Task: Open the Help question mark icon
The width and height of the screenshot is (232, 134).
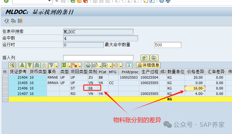Action: [x=162, y=1]
